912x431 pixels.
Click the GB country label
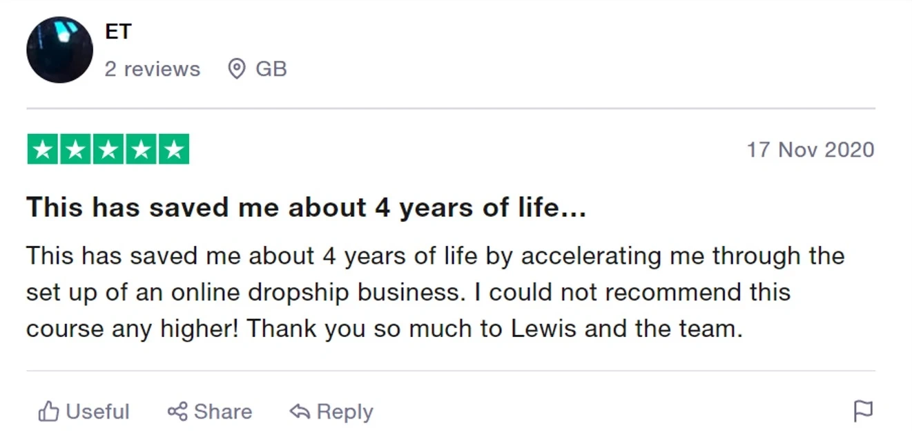pos(271,69)
